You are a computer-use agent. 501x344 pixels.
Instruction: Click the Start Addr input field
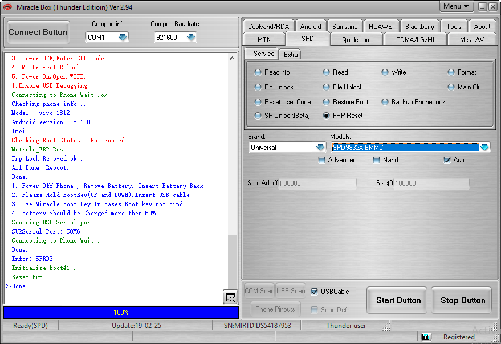[317, 183]
